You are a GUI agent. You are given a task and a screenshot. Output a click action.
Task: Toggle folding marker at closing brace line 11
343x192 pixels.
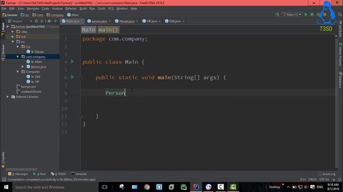tap(80, 116)
